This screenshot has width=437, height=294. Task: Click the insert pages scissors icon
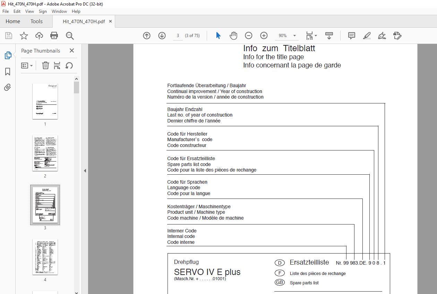(57, 65)
